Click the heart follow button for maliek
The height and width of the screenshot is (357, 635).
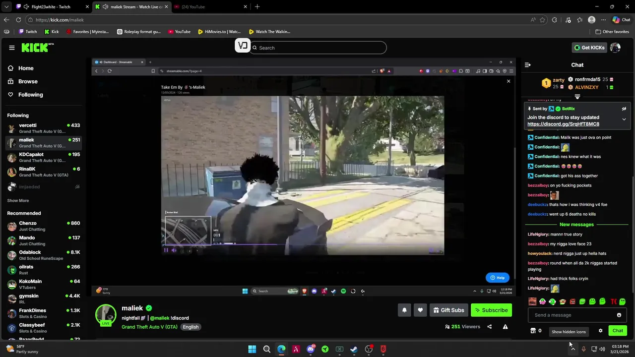coord(420,310)
